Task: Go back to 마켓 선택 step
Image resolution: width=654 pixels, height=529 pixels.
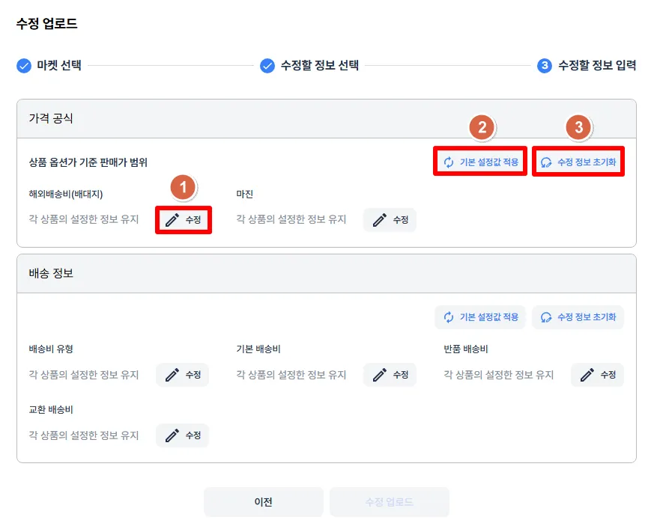Action: (58, 66)
